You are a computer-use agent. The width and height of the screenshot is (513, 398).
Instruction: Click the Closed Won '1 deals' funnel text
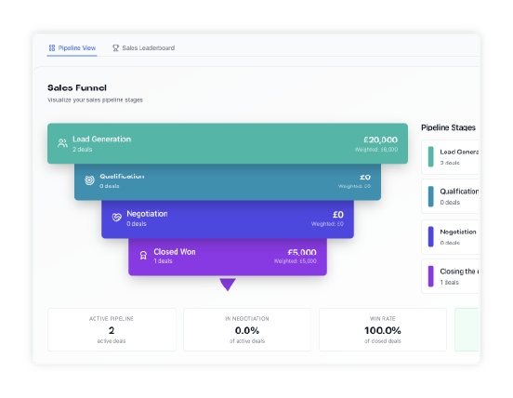[x=163, y=261]
